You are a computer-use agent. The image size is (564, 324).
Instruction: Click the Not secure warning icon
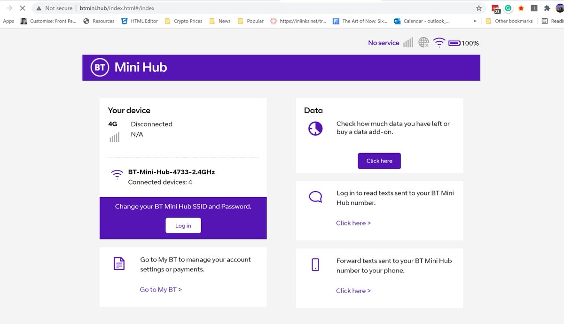click(39, 8)
